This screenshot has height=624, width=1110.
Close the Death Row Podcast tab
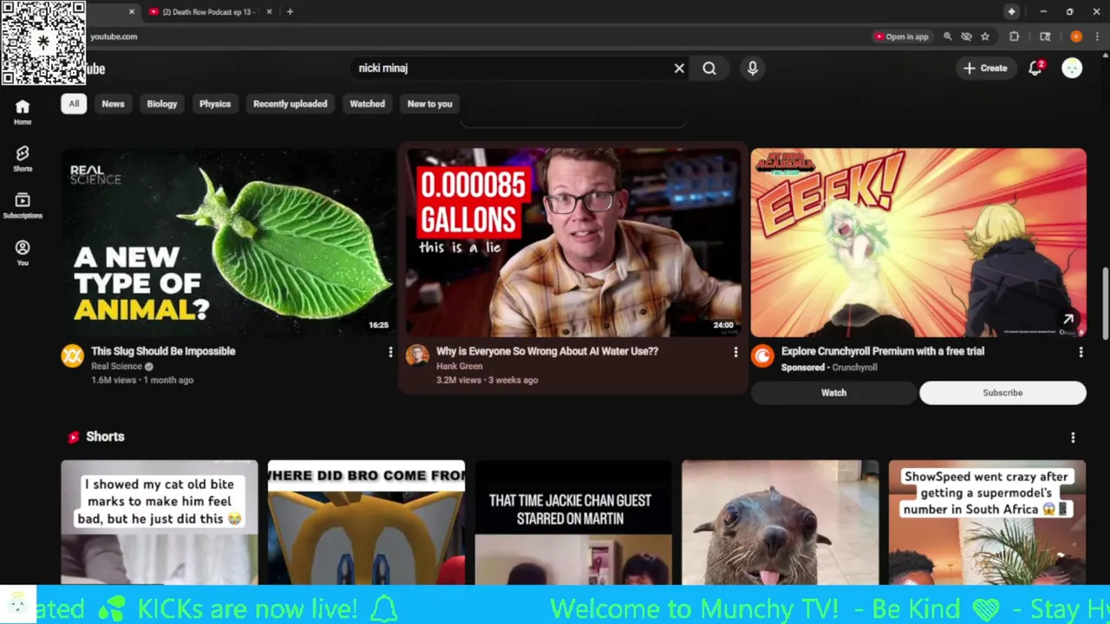[x=269, y=11]
